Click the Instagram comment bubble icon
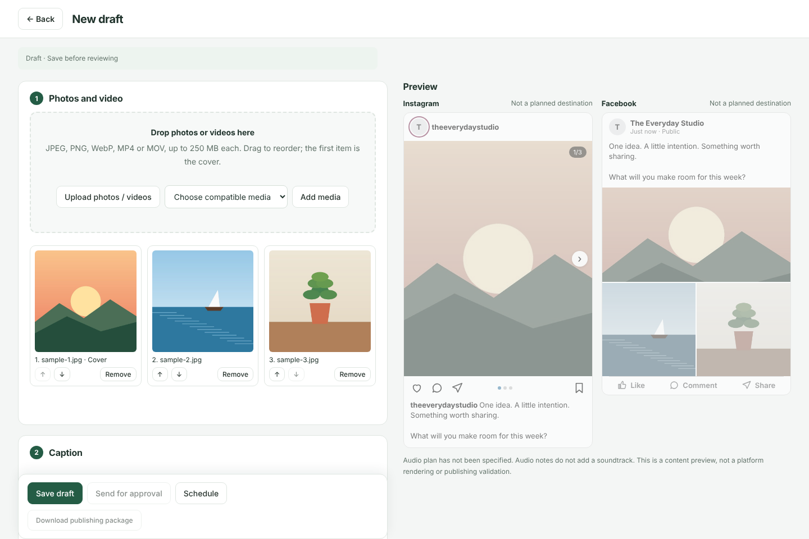Screen dimensions: 809x539 (x=437, y=388)
